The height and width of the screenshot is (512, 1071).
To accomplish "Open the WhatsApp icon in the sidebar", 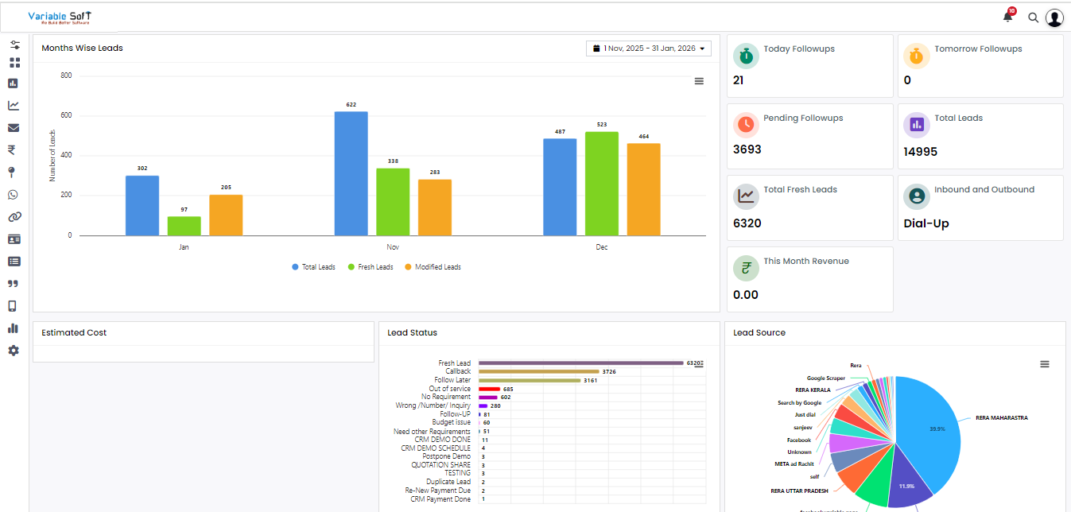I will (14, 194).
